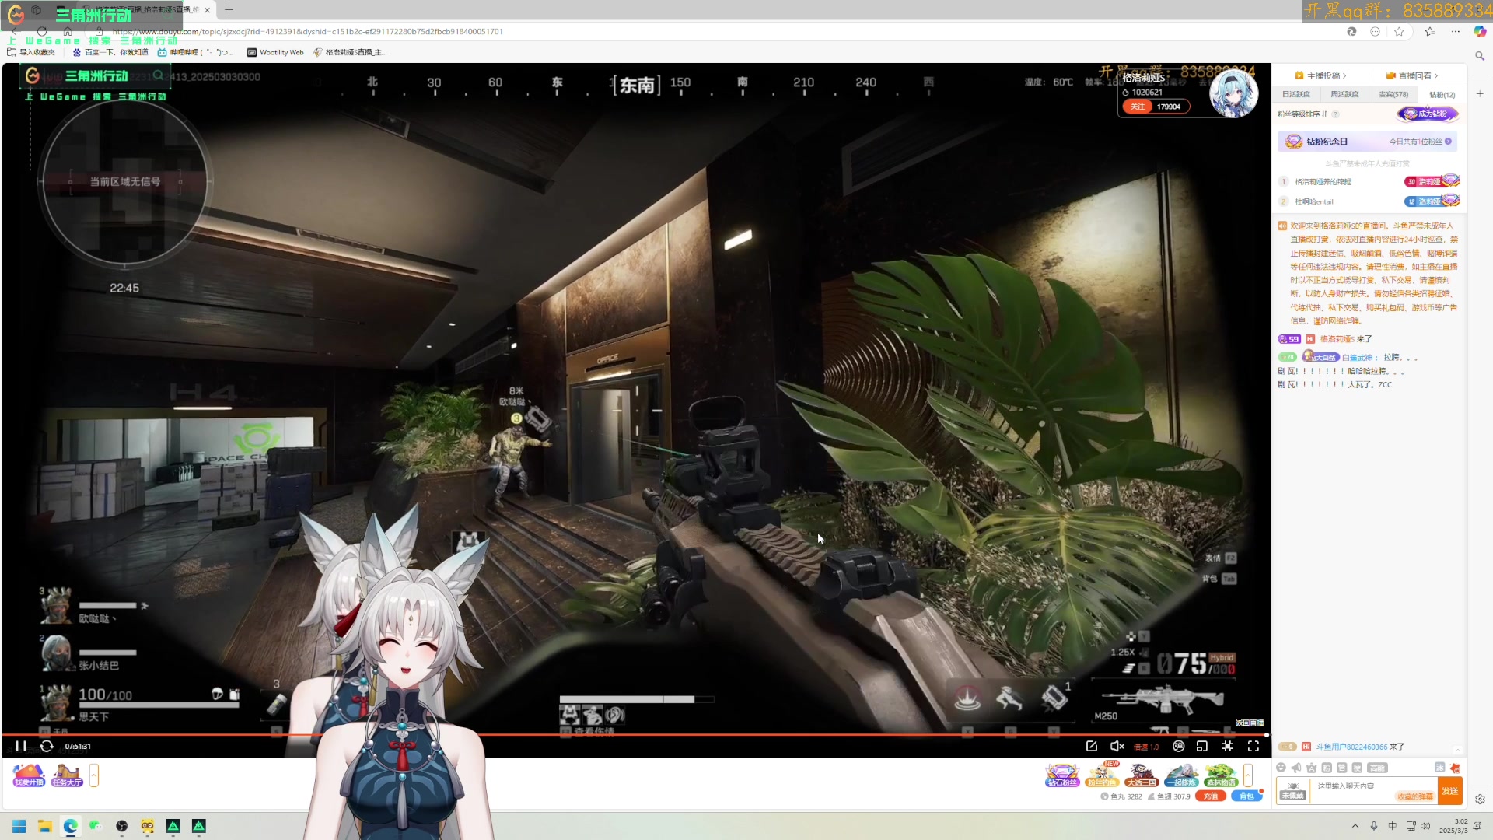Open the 大话三国 game icon
The width and height of the screenshot is (1493, 840).
pyautogui.click(x=1142, y=775)
